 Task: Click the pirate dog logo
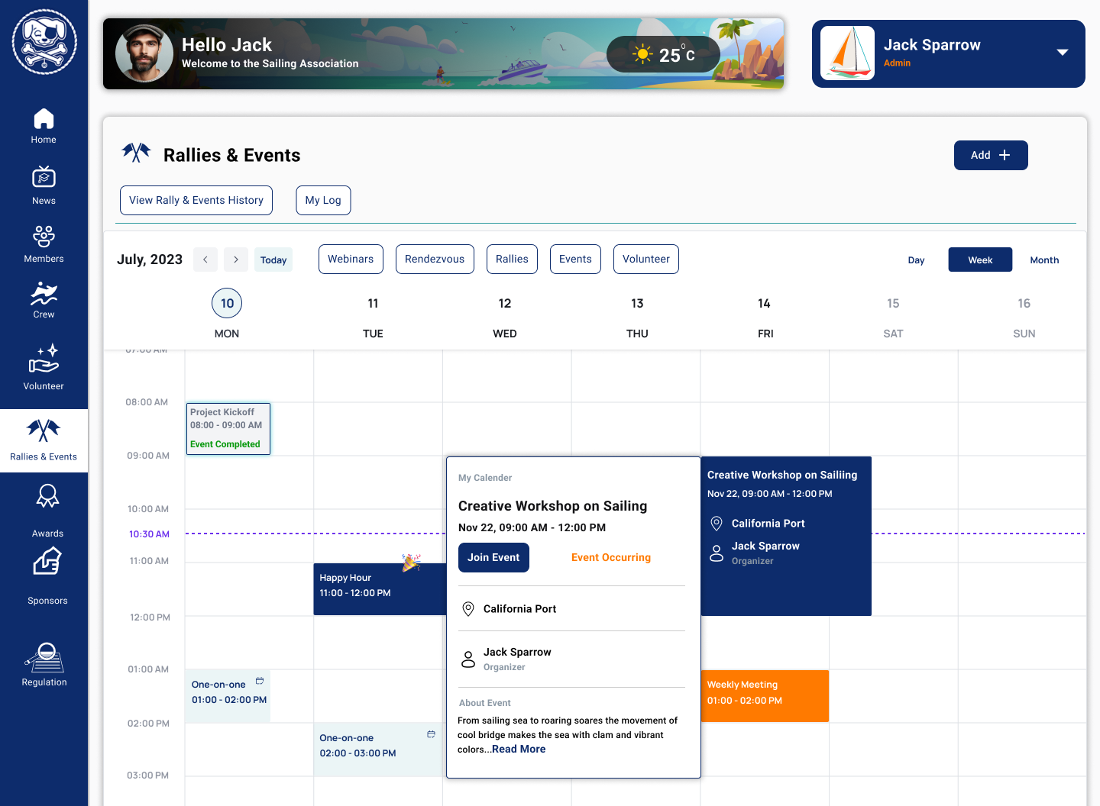[x=44, y=42]
